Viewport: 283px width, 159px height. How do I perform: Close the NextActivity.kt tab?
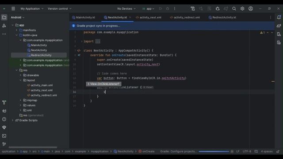(130, 17)
